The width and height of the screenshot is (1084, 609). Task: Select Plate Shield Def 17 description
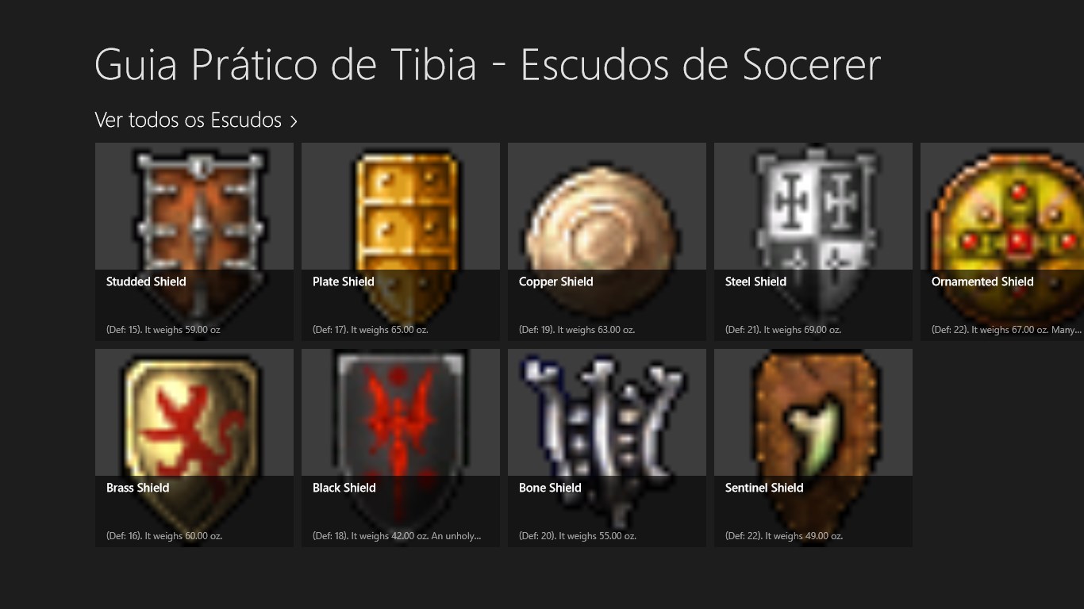click(x=371, y=329)
